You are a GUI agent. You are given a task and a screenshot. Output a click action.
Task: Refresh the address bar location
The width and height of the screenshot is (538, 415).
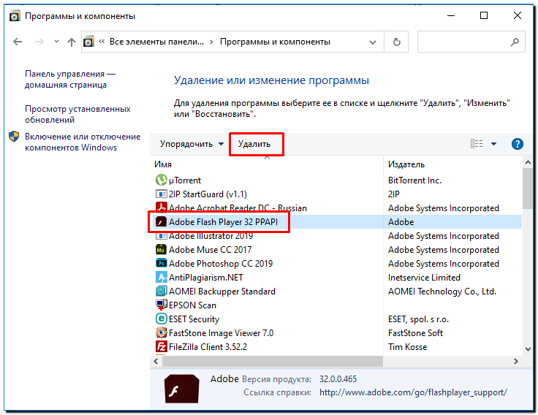(397, 42)
